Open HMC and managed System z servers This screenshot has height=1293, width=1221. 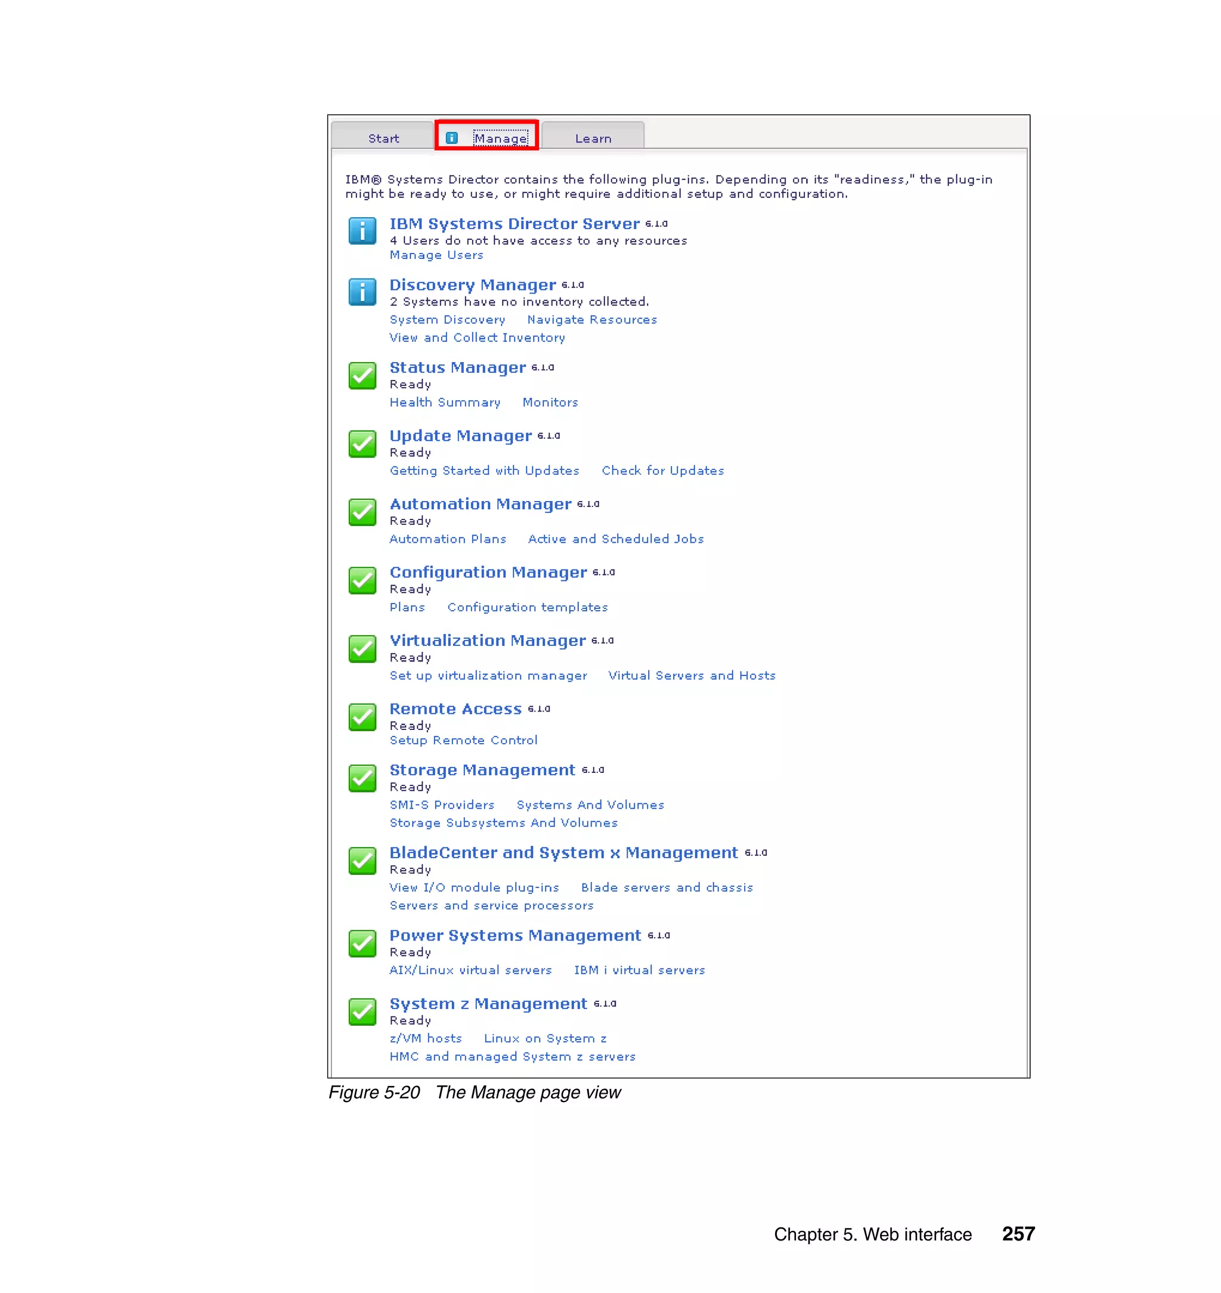(x=512, y=1057)
